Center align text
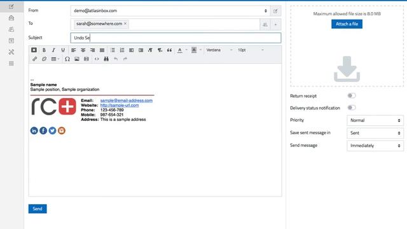Viewport: 407px width, 229px height. 83,50
